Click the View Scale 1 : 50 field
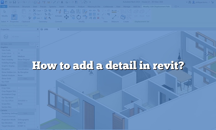Image resolution: width=216 pixels, height=130 pixels. [26, 50]
